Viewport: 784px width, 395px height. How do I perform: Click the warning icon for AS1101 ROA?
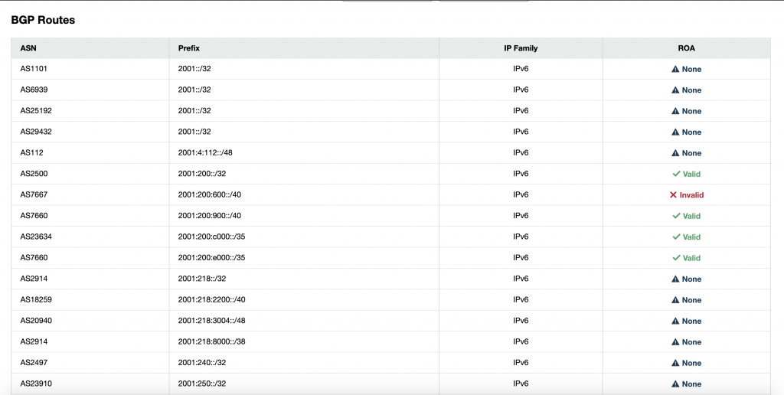675,69
